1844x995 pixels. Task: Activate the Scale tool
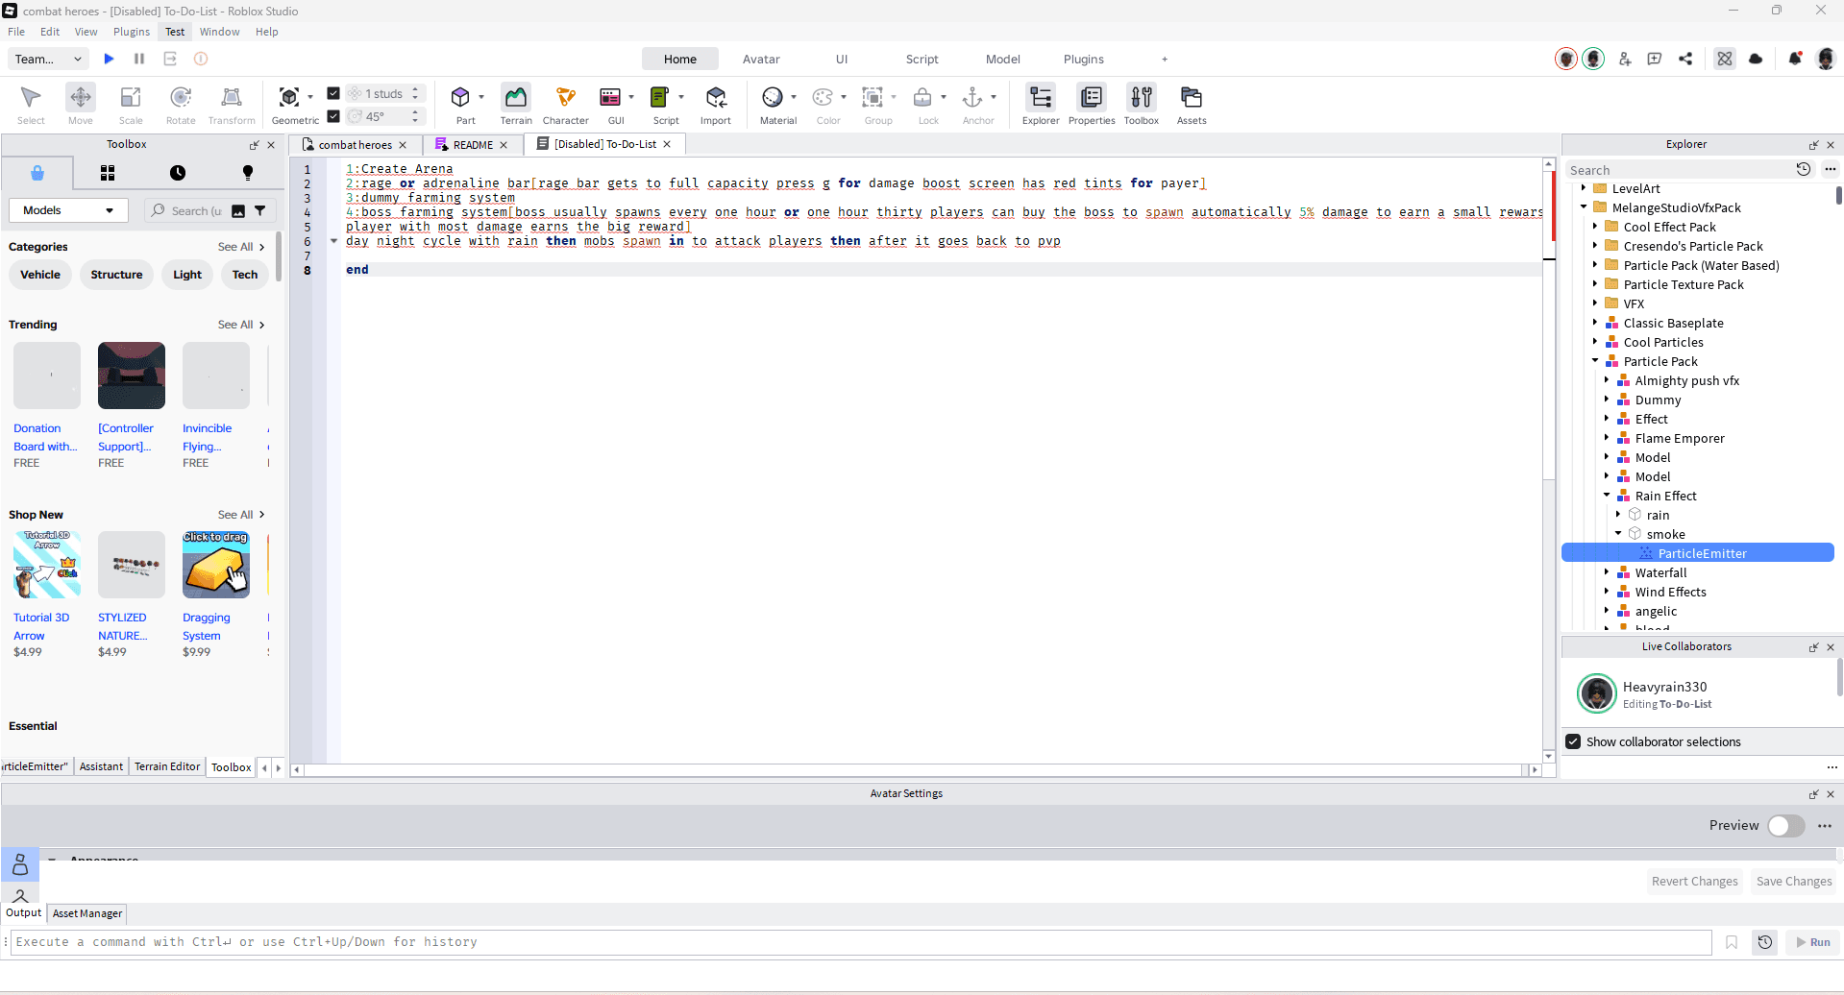[x=131, y=104]
